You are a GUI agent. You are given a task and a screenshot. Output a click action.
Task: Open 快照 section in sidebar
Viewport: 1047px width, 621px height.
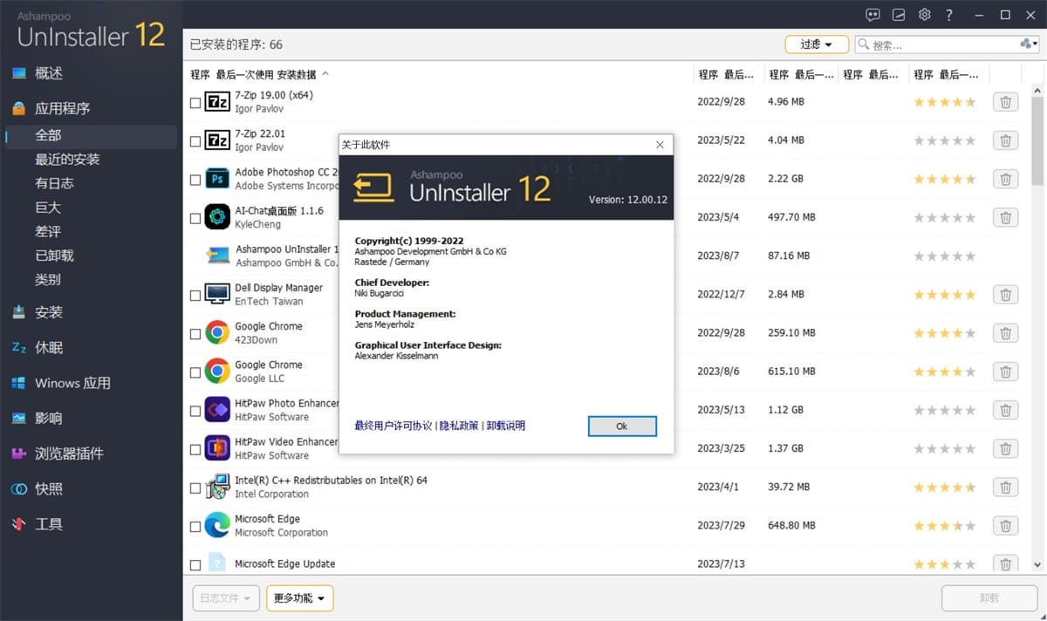[49, 488]
